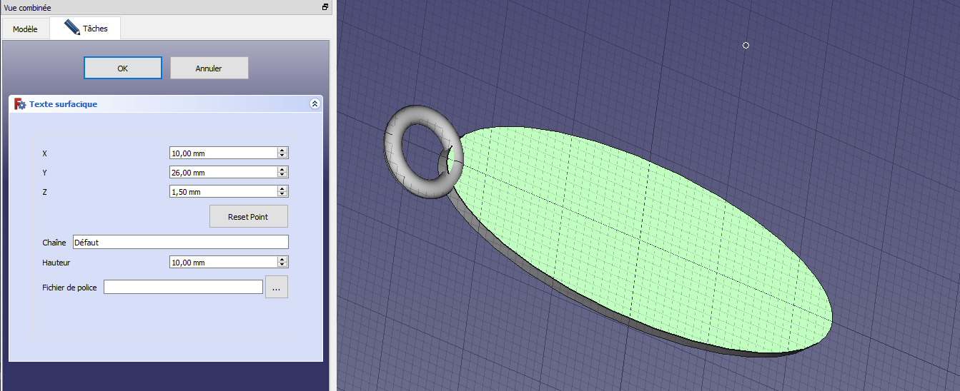The height and width of the screenshot is (391, 960).
Task: Click the Reset Point button
Action: (249, 216)
